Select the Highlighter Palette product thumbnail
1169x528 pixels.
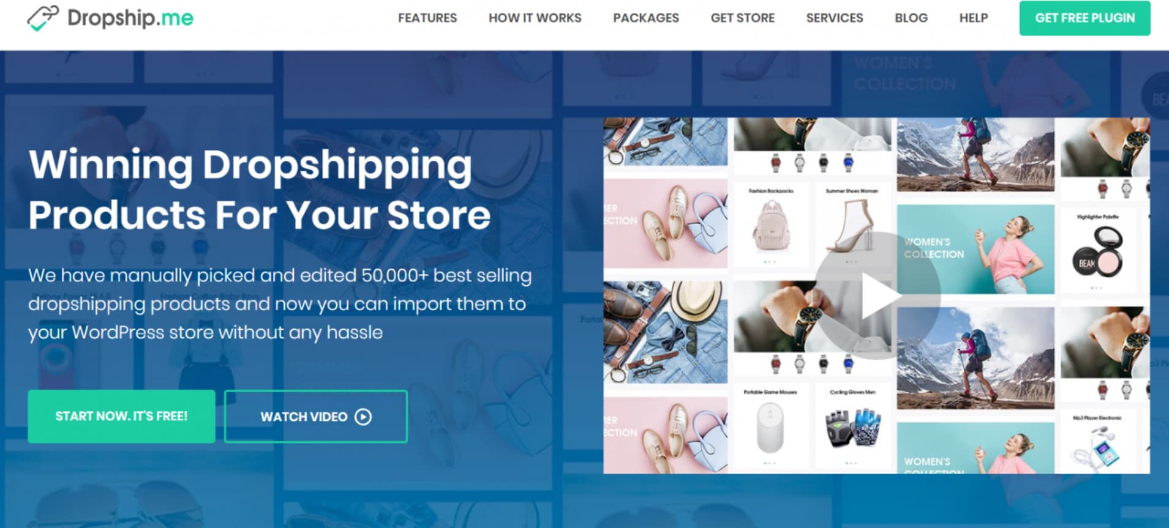(1098, 250)
